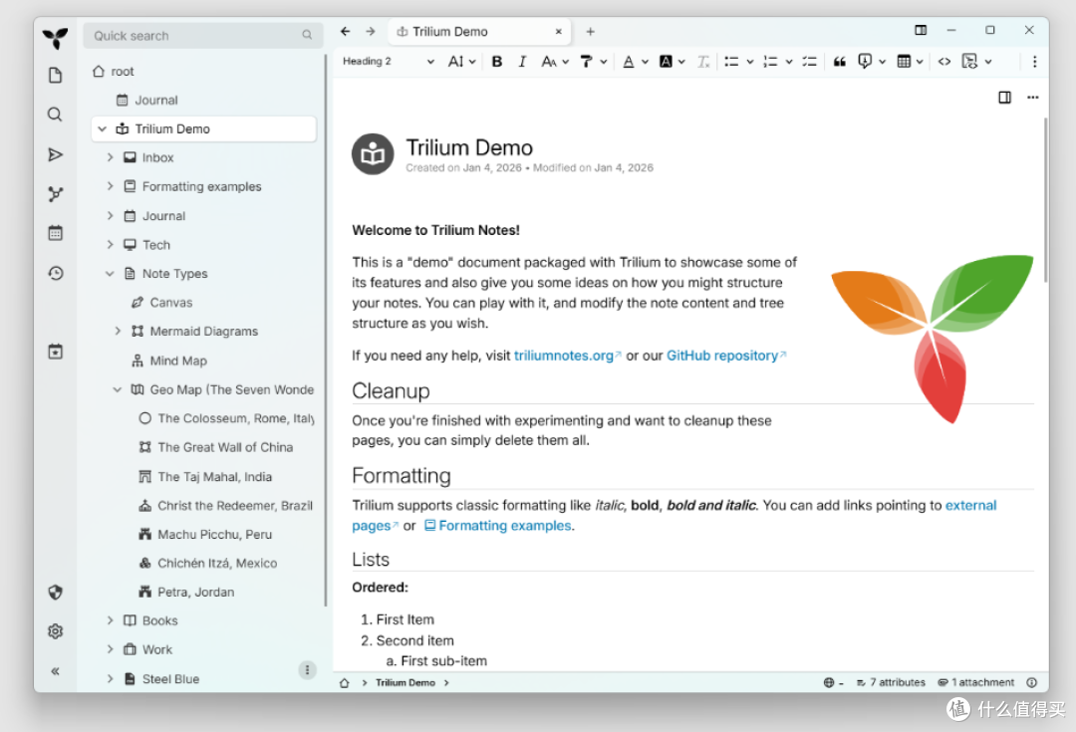Screen dimensions: 1076x732
Task: Open the 7 attributes status bar button
Action: pyautogui.click(x=891, y=682)
